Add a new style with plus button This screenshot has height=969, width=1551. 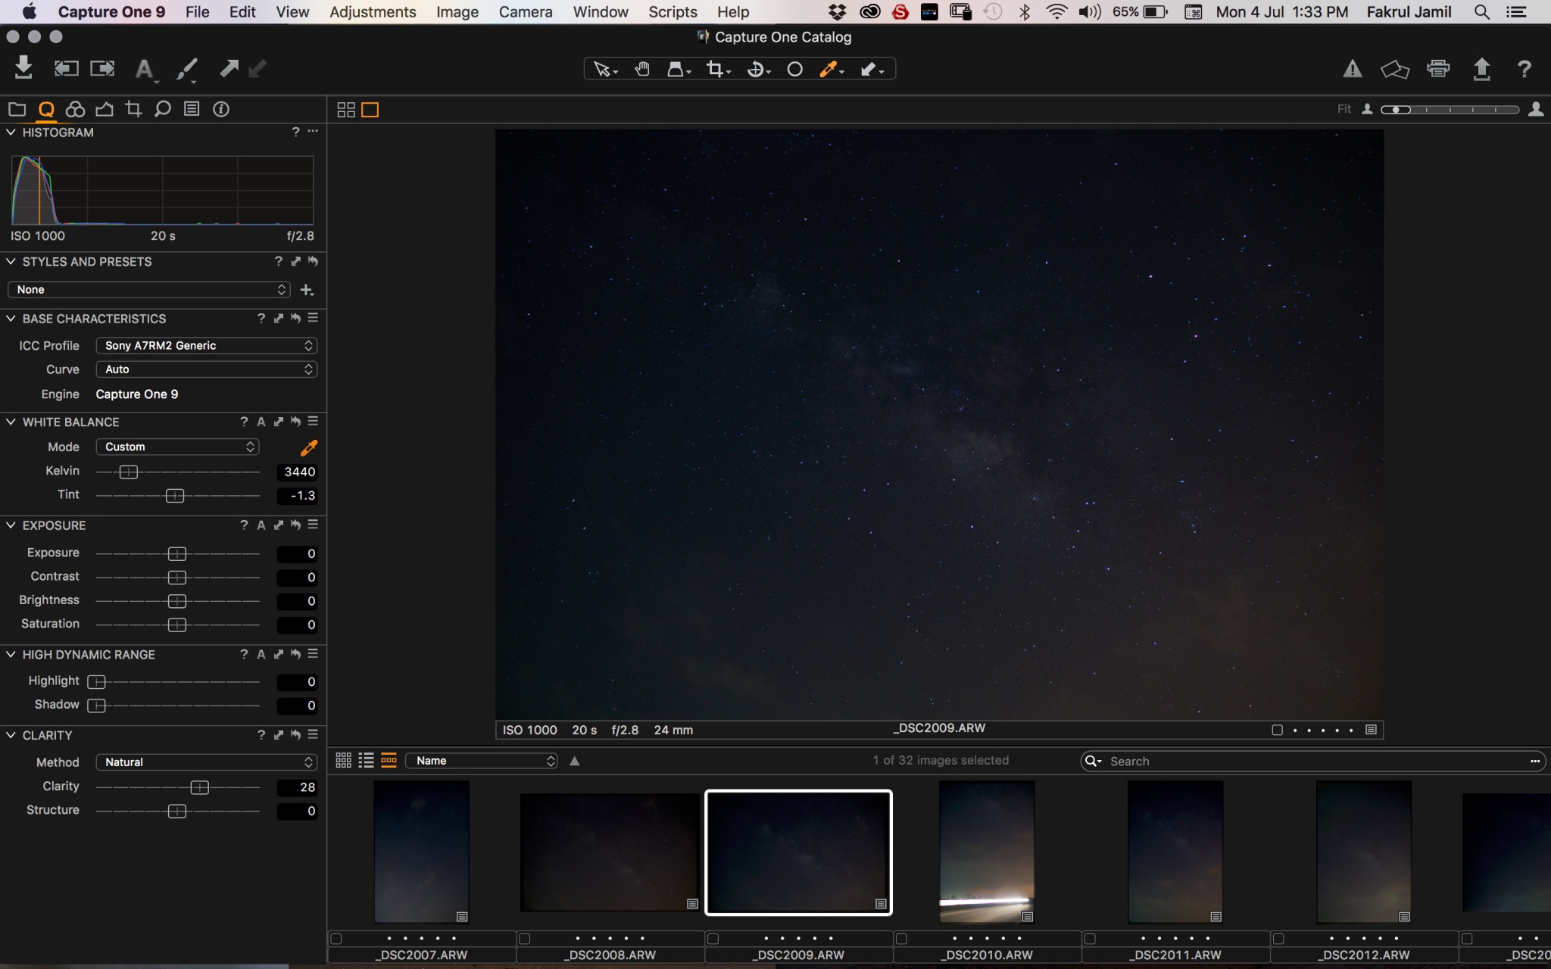[x=307, y=290]
